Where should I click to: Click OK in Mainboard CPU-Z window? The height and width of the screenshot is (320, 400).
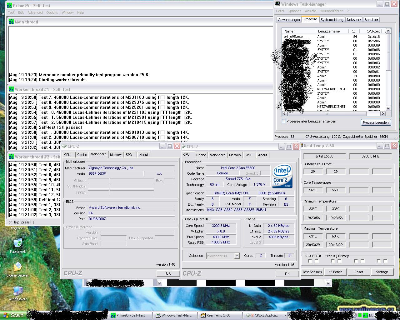(168, 273)
